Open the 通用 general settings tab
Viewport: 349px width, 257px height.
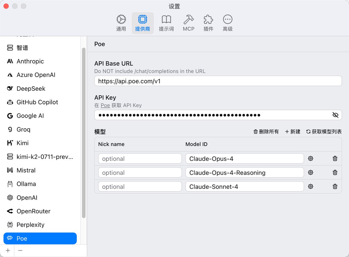coord(121,23)
